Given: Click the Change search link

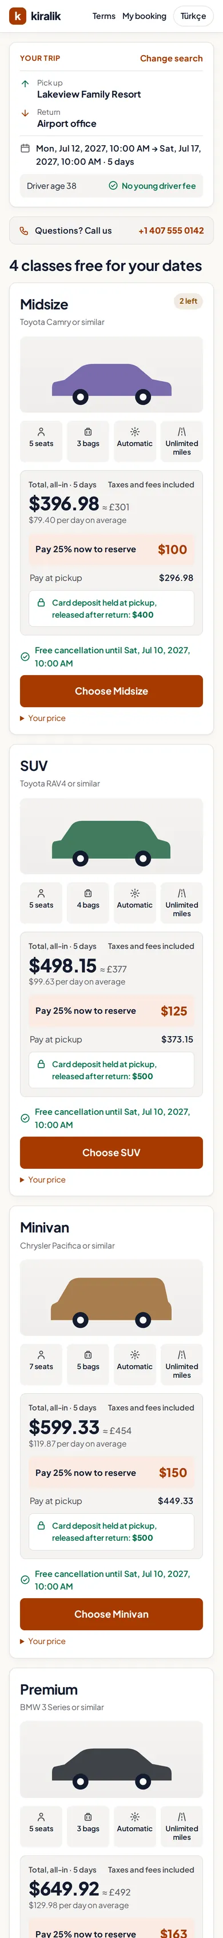Looking at the screenshot, I should [x=172, y=58].
